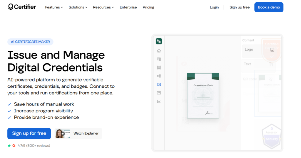Go to the Pricing page
The width and height of the screenshot is (301, 158).
click(148, 7)
